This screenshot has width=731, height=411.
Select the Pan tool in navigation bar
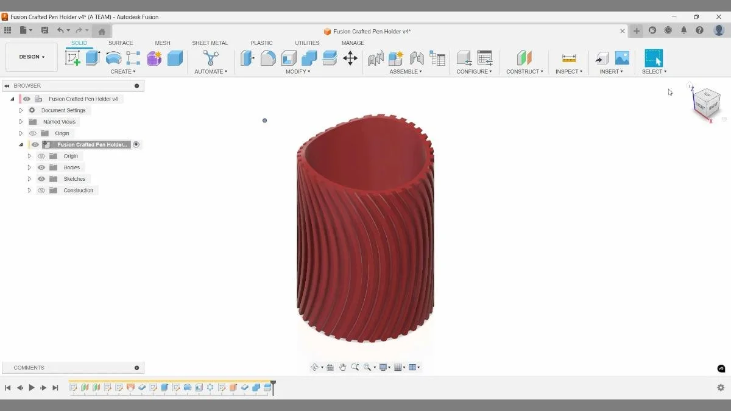click(x=342, y=367)
